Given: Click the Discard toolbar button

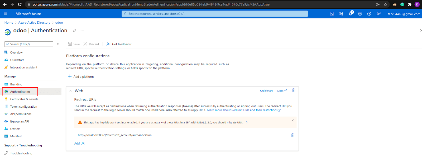Looking at the screenshot, I should click(x=91, y=44).
